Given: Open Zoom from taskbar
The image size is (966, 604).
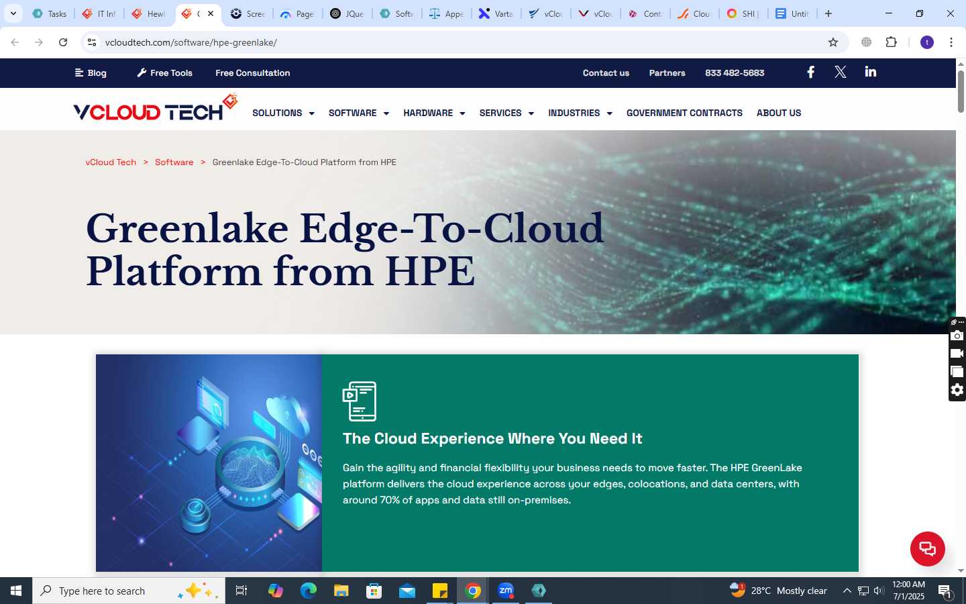Looking at the screenshot, I should [506, 591].
